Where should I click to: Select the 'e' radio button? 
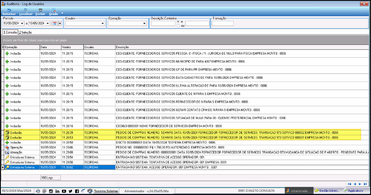pyautogui.click(x=178, y=22)
